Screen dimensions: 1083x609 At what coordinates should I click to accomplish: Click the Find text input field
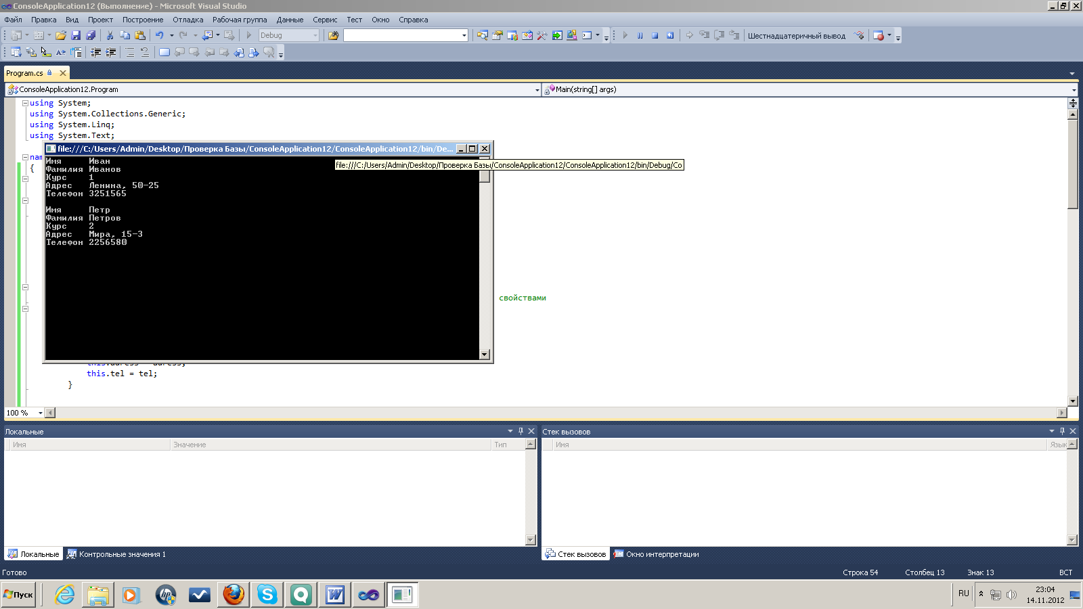[x=402, y=35]
